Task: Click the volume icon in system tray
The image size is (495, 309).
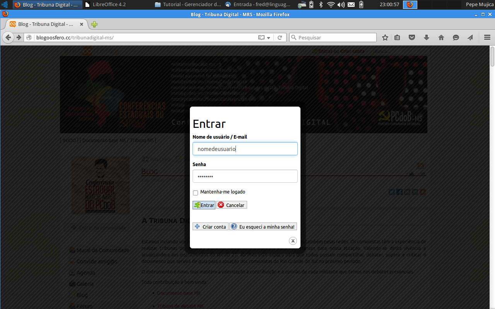Action: pyautogui.click(x=341, y=5)
